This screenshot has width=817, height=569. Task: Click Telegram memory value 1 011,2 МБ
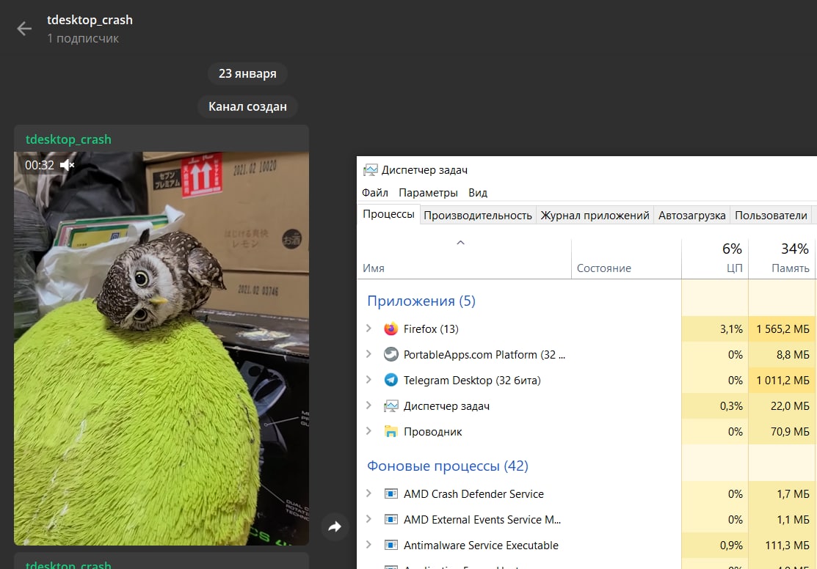point(782,381)
